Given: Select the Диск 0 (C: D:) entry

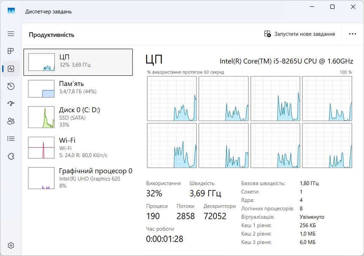Looking at the screenshot, I should coord(78,117).
